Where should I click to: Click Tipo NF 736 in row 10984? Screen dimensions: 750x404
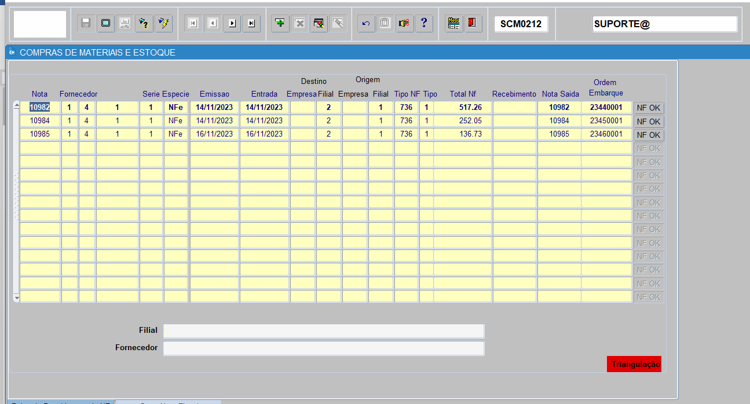click(406, 120)
